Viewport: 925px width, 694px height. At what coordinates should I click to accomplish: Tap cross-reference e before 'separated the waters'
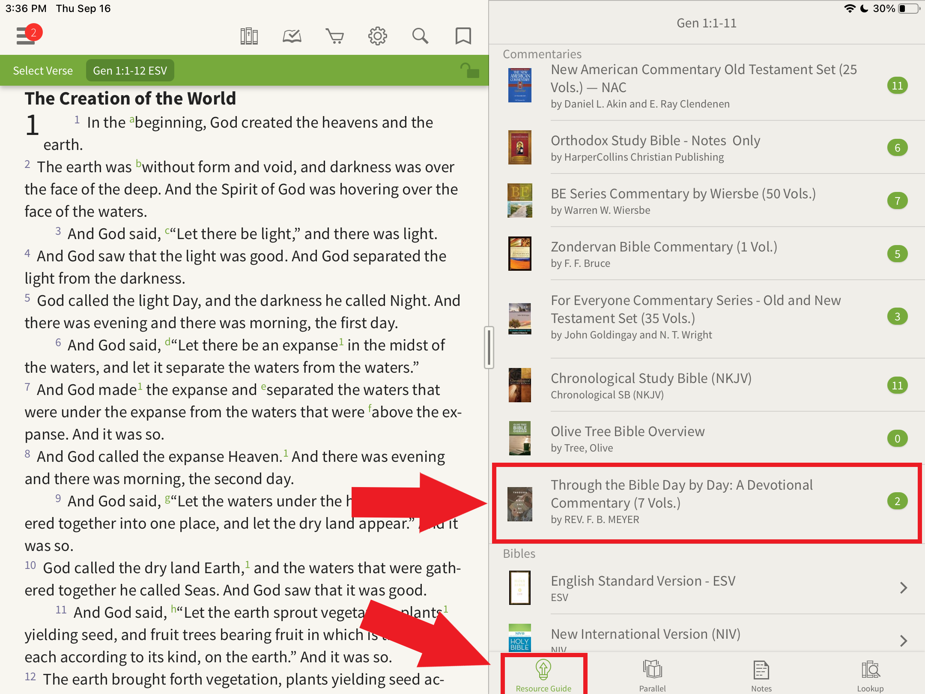pos(263,386)
